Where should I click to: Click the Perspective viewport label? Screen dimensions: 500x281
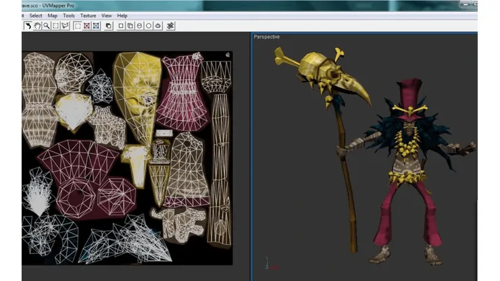(267, 37)
